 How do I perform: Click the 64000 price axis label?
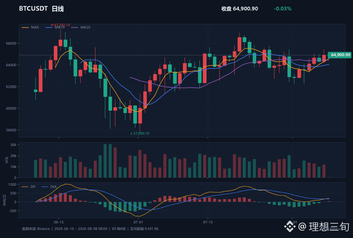pyautogui.click(x=11, y=65)
